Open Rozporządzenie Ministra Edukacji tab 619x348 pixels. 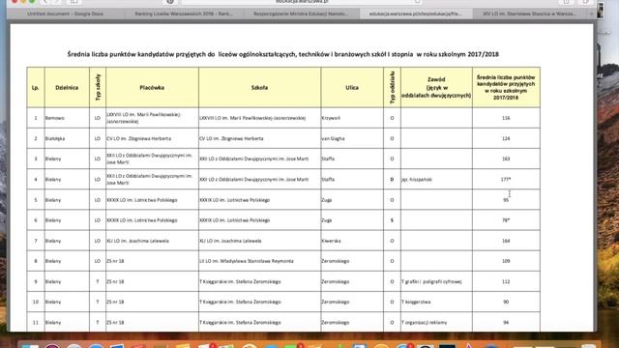[301, 14]
